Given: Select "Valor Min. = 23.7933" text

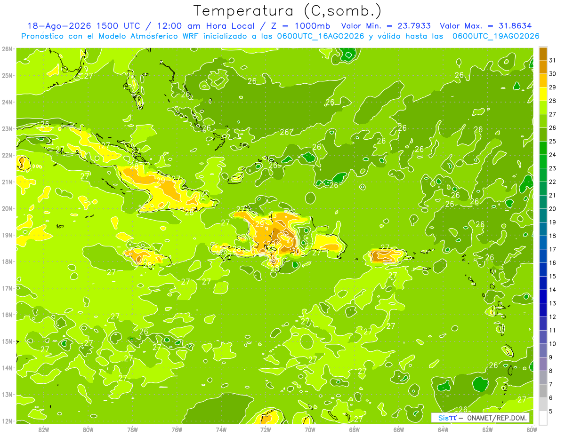Looking at the screenshot, I should pyautogui.click(x=386, y=26).
